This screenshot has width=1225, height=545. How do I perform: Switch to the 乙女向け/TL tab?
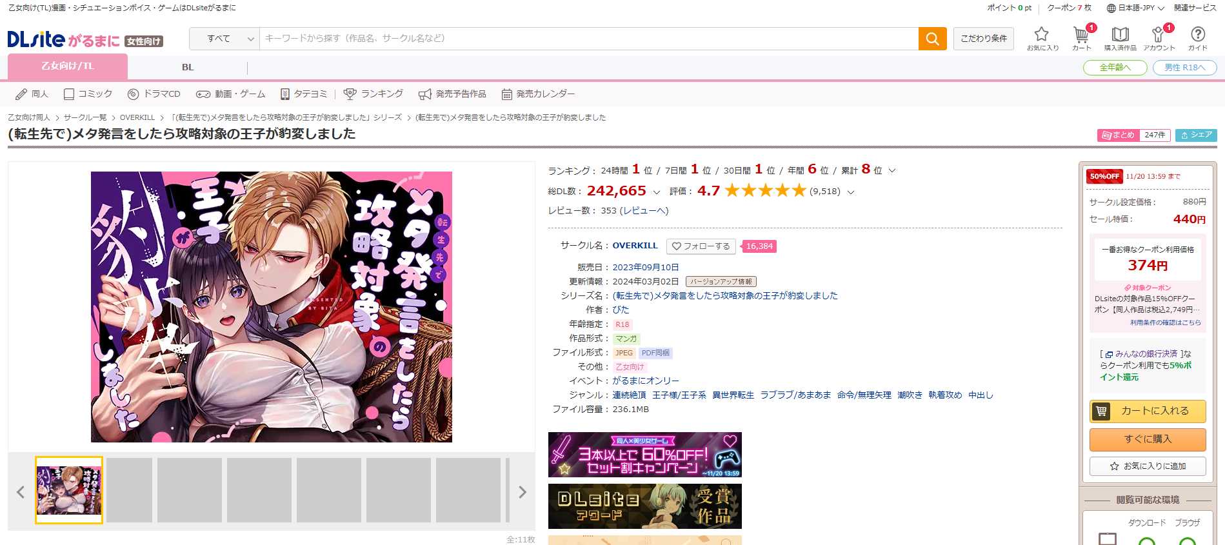68,66
